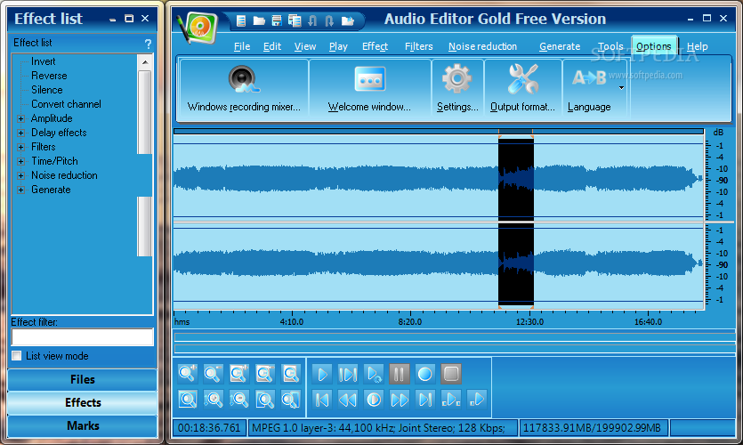Enable List view mode checkbox

(17, 355)
